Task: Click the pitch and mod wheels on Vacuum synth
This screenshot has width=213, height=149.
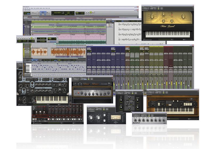Action: pyautogui.click(x=30, y=100)
